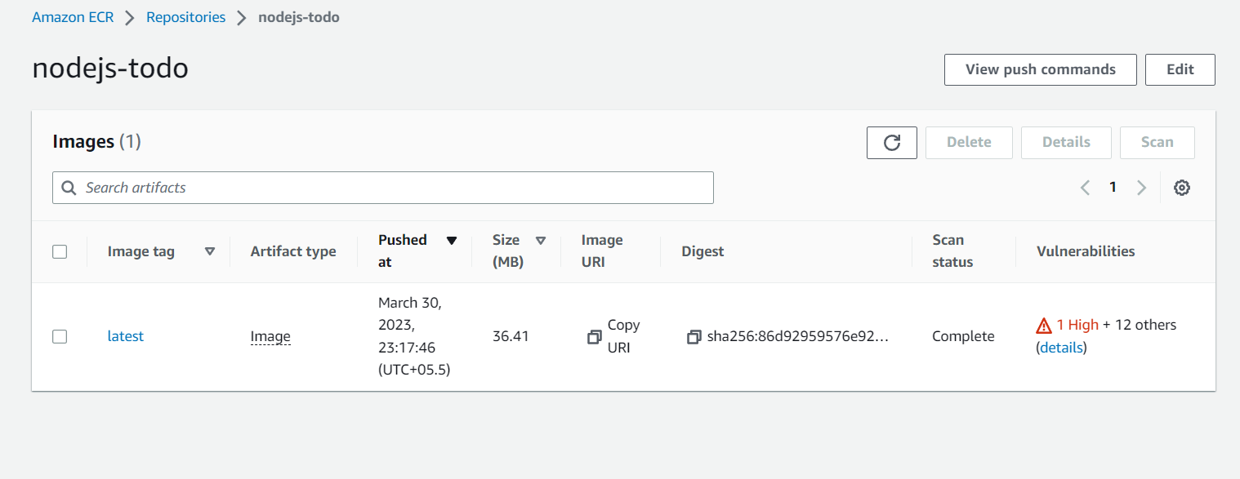Click the View push commands button

click(1040, 69)
